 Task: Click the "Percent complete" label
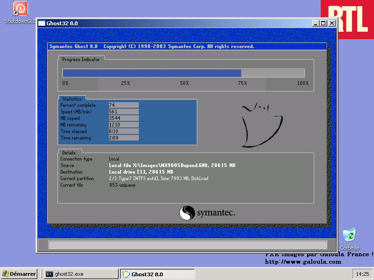(78, 105)
